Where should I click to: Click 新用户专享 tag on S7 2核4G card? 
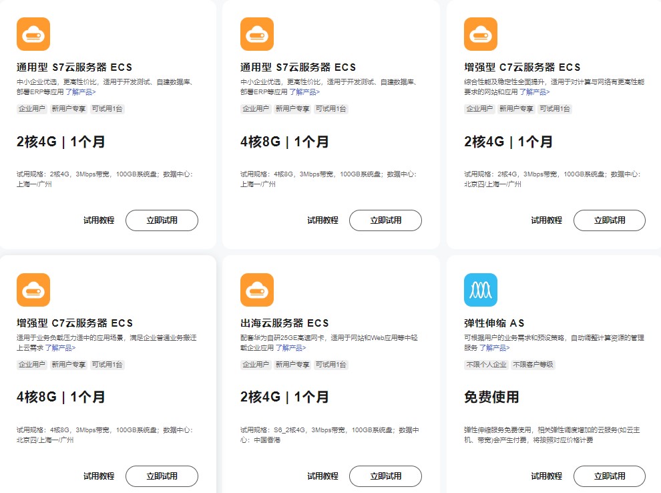click(x=68, y=109)
